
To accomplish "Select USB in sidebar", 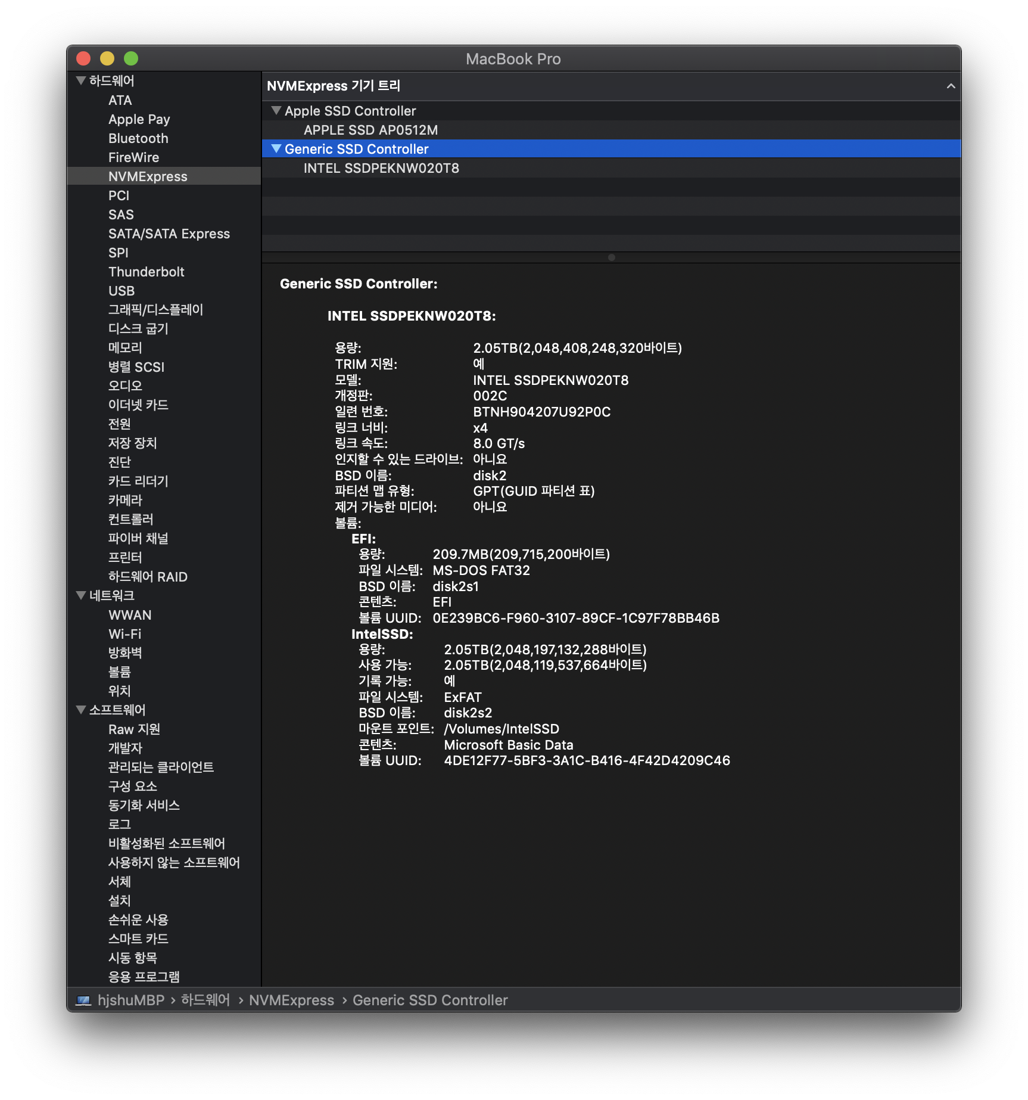I will tap(122, 291).
